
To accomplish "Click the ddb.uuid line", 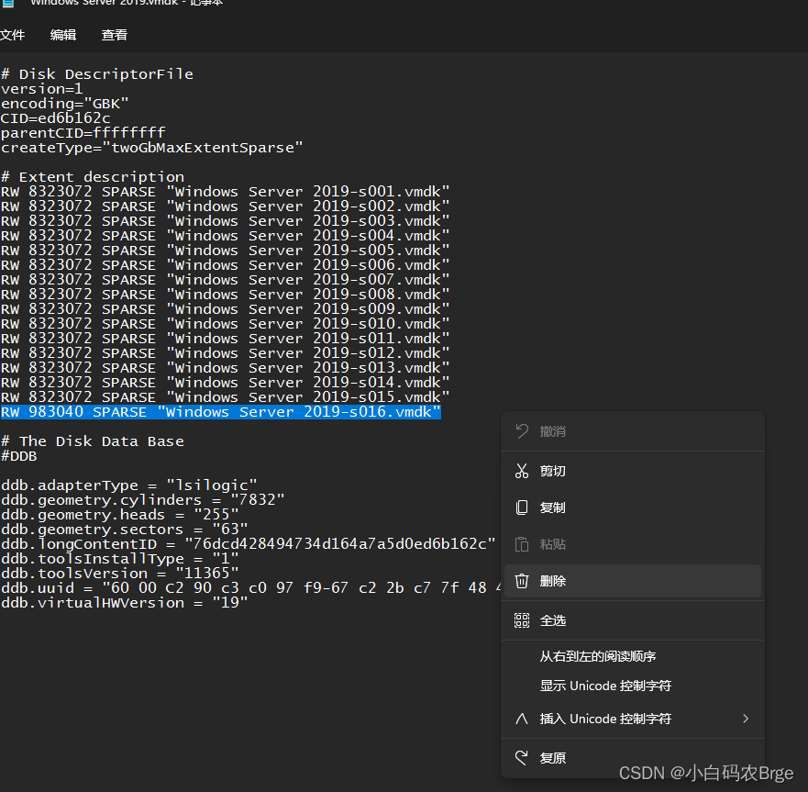I will 250,588.
